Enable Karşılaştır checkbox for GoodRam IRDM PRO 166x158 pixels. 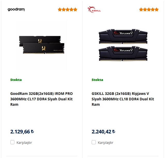(x=12, y=142)
